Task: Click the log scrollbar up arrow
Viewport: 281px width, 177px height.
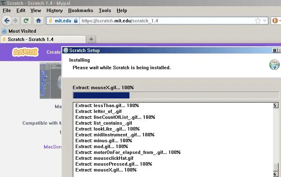Action: pyautogui.click(x=275, y=105)
